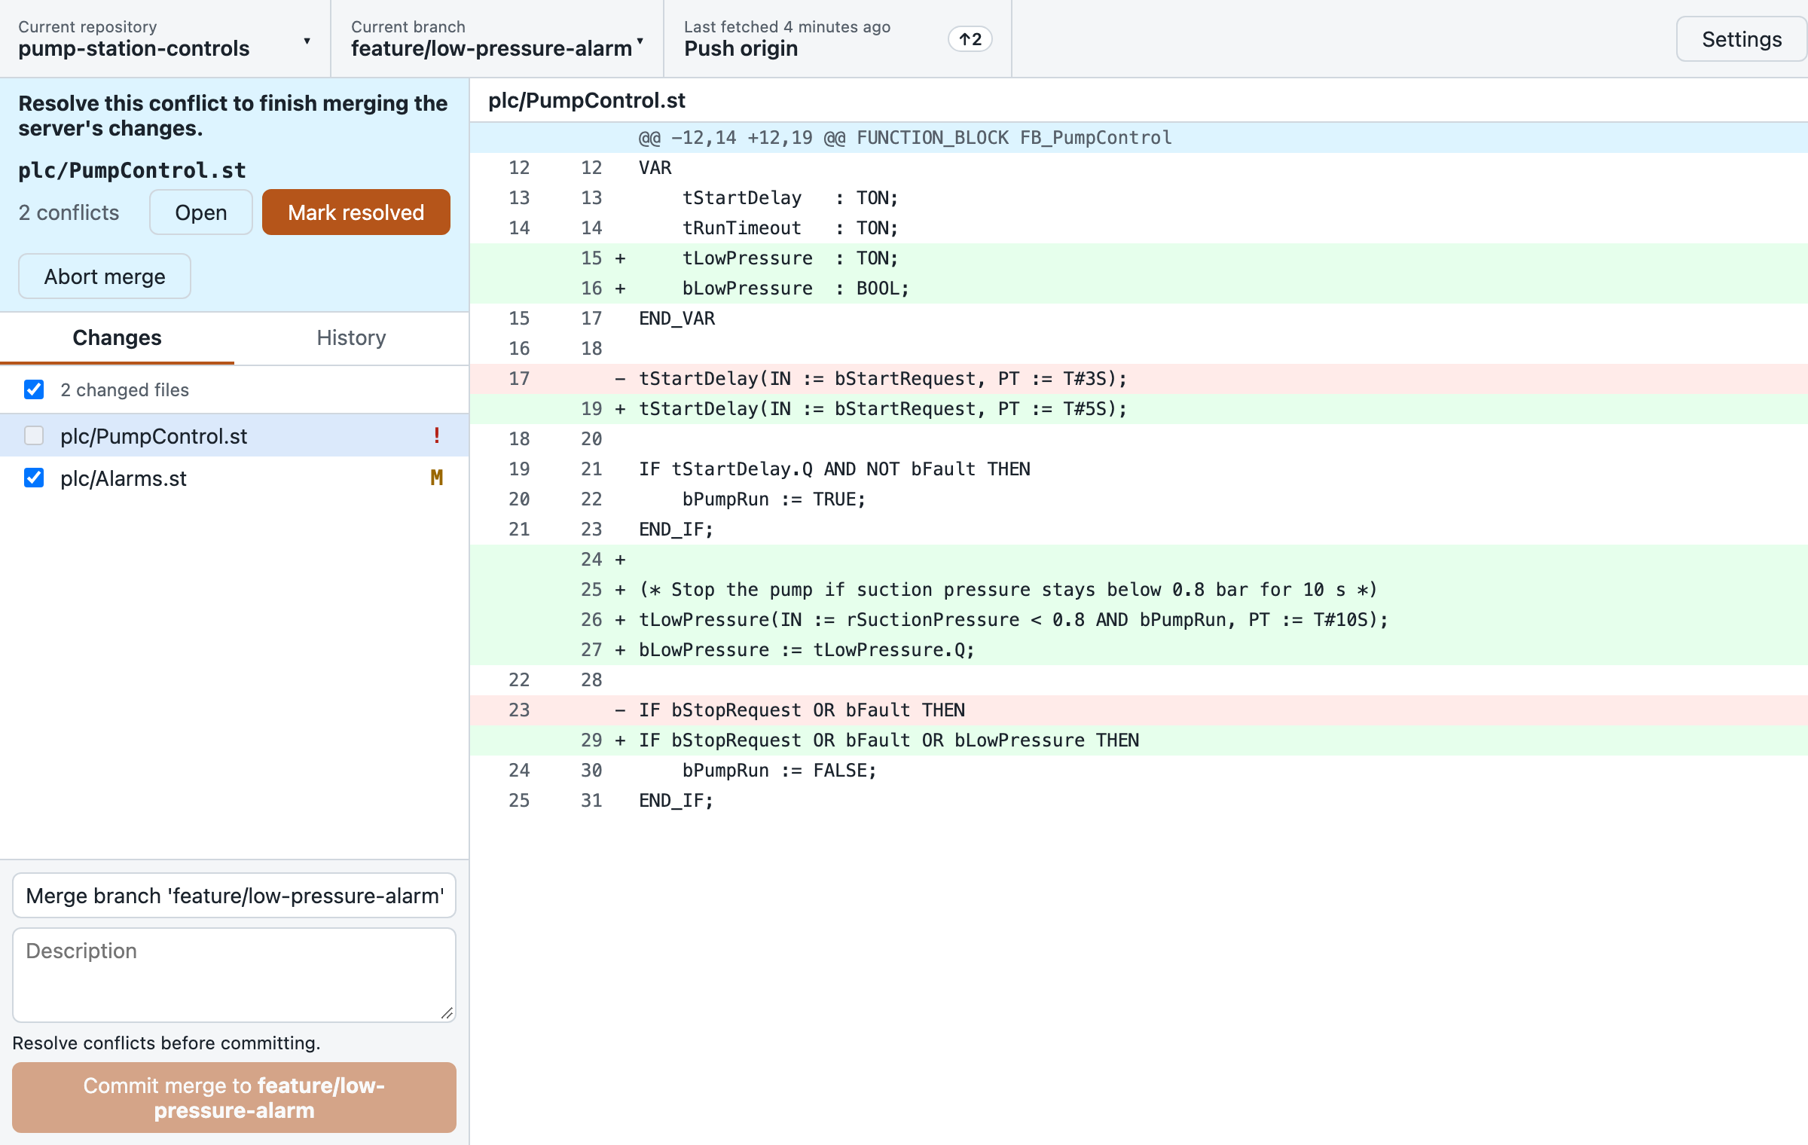The image size is (1808, 1145).
Task: Check the plc/PumpControl.st file checkbox
Action: point(34,435)
